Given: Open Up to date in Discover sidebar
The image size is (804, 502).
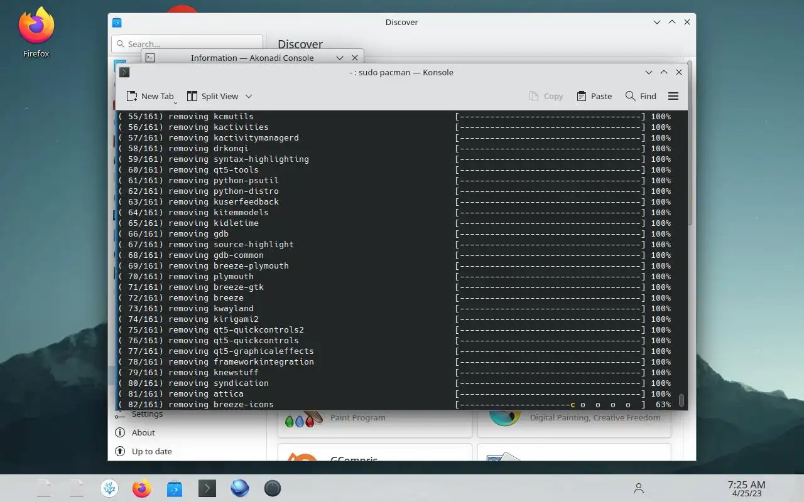Looking at the screenshot, I should click(143, 451).
